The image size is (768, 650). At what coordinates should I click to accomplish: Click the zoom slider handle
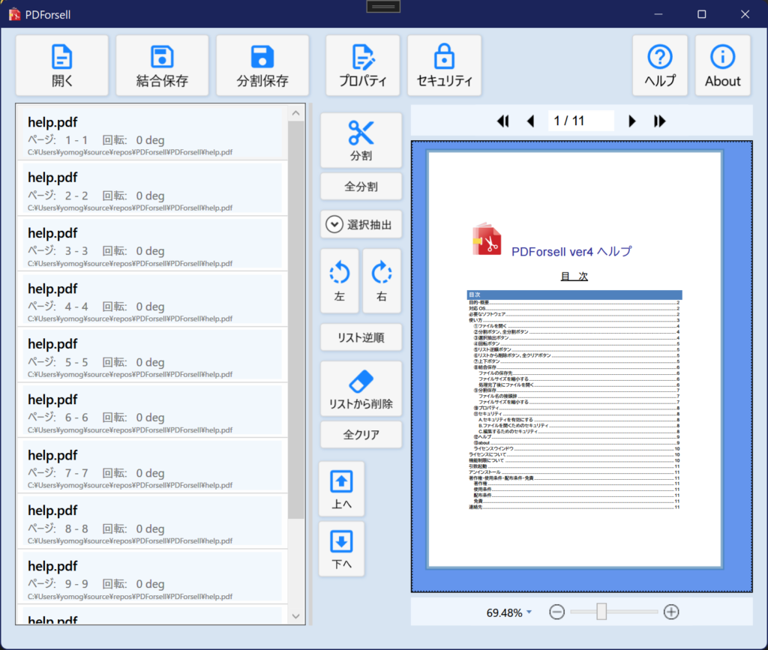601,611
